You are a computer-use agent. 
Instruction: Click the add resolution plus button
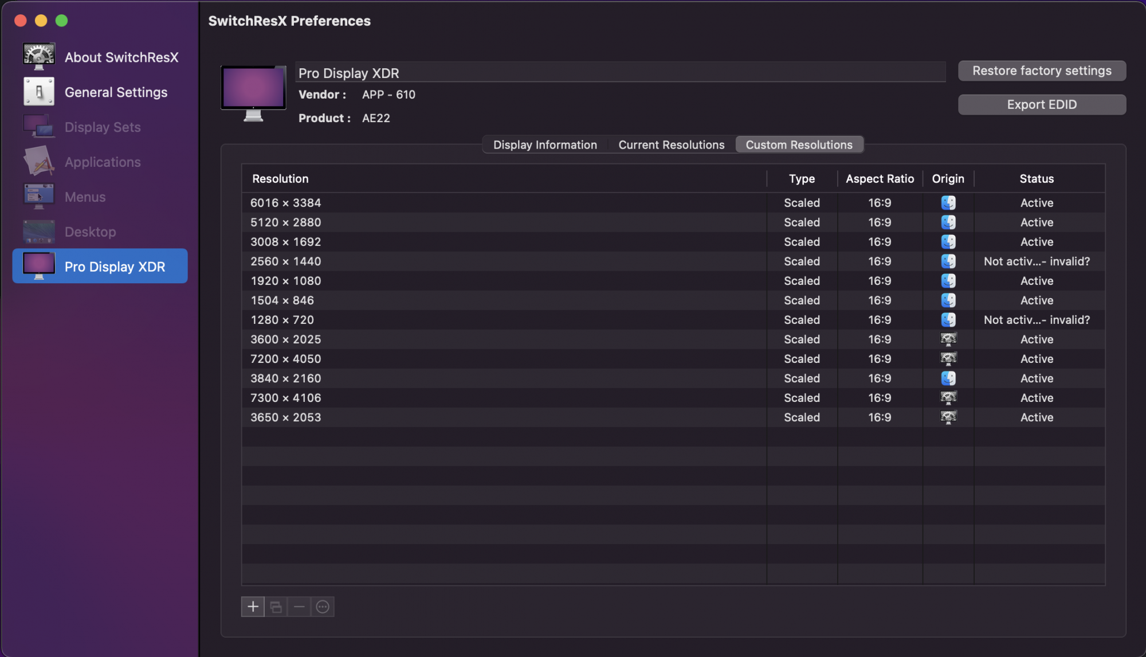253,607
